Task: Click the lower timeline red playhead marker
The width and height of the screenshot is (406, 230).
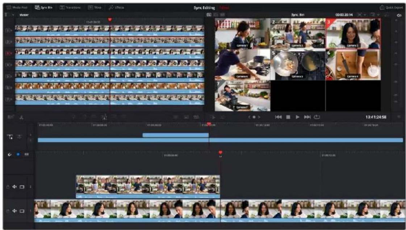Action: (220, 153)
